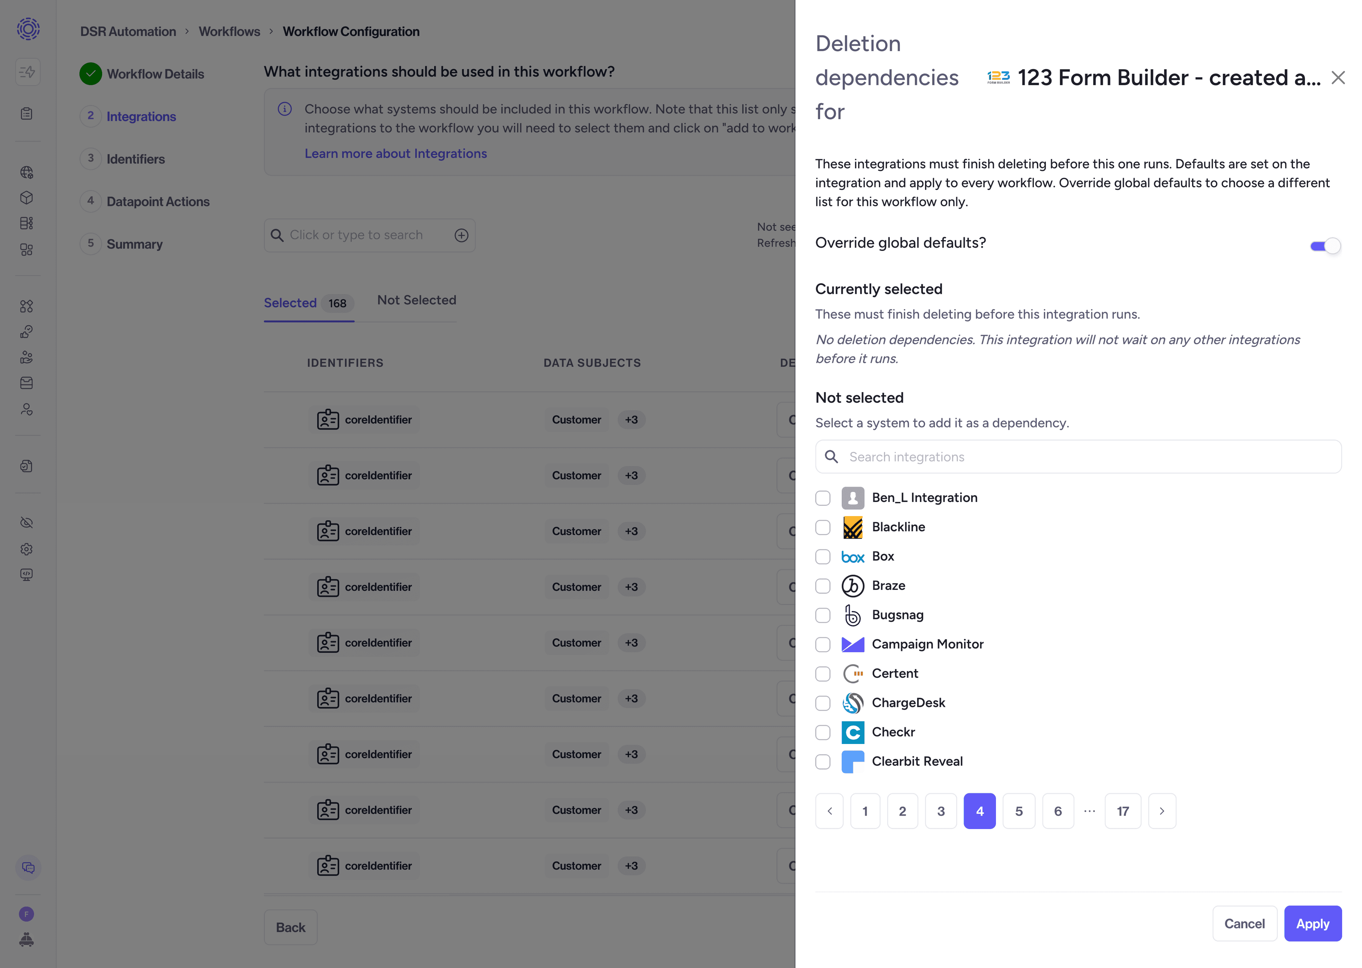This screenshot has width=1362, height=968.
Task: Click the Cancel button
Action: coord(1245,924)
